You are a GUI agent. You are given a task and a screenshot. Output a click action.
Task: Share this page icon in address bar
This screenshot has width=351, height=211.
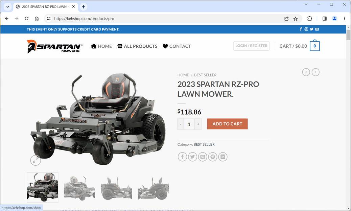286,19
